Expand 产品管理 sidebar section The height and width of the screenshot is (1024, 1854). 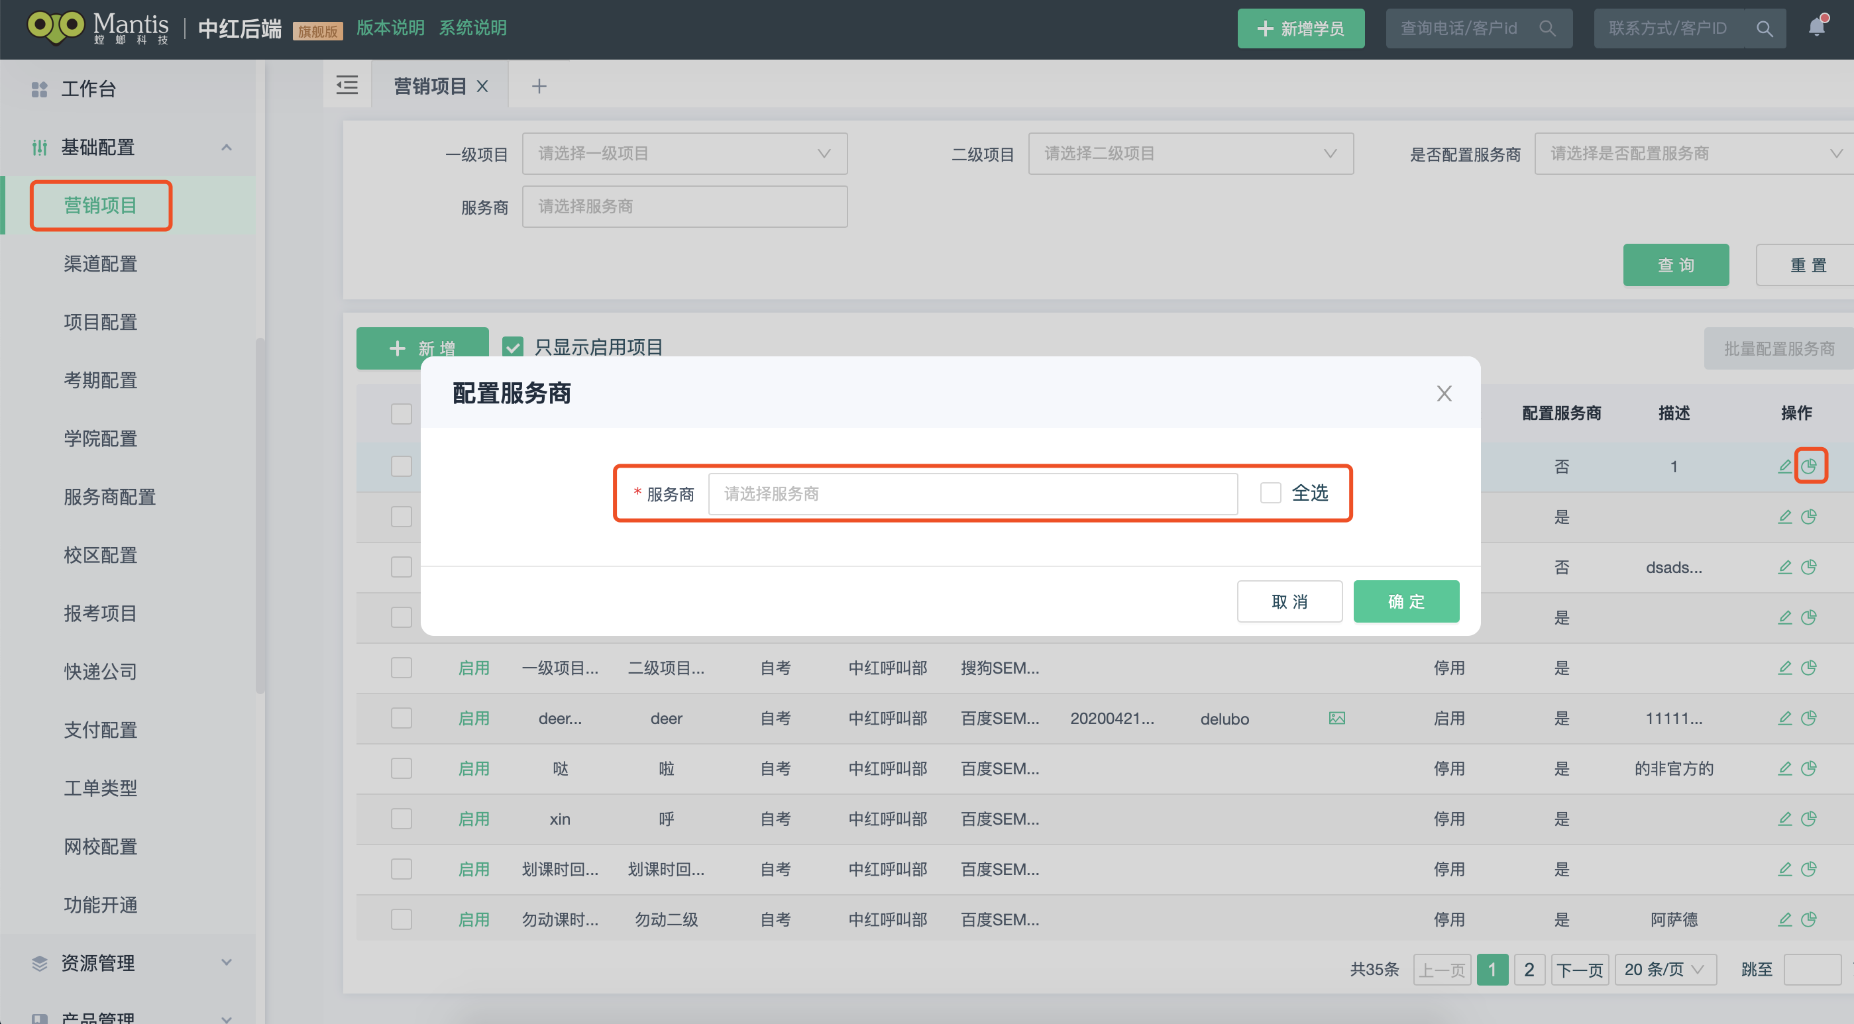coord(227,1018)
